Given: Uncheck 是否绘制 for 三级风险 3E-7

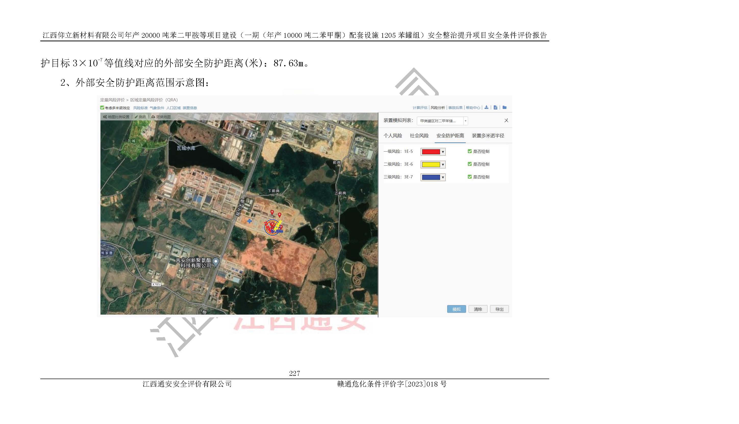Looking at the screenshot, I should 469,177.
